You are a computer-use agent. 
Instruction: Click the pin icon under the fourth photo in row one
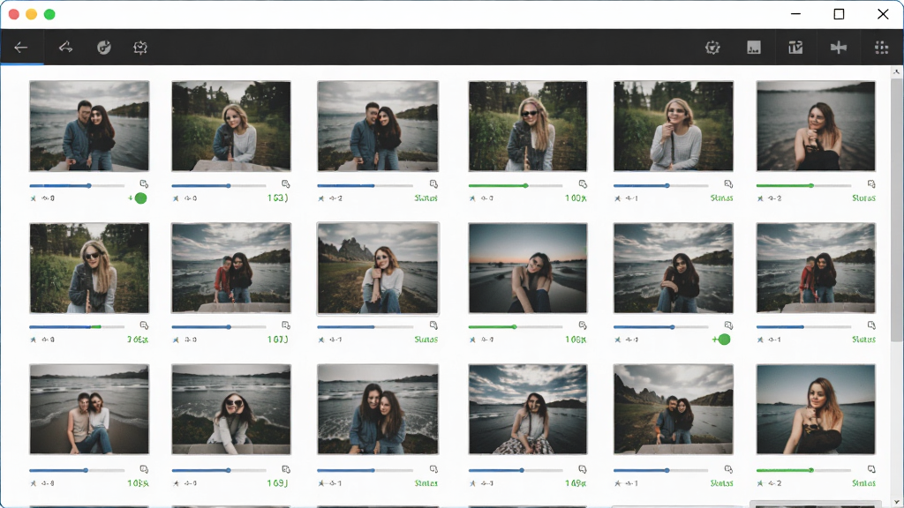tap(473, 198)
